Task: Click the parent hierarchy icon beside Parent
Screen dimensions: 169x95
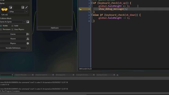Action: tap(28, 39)
